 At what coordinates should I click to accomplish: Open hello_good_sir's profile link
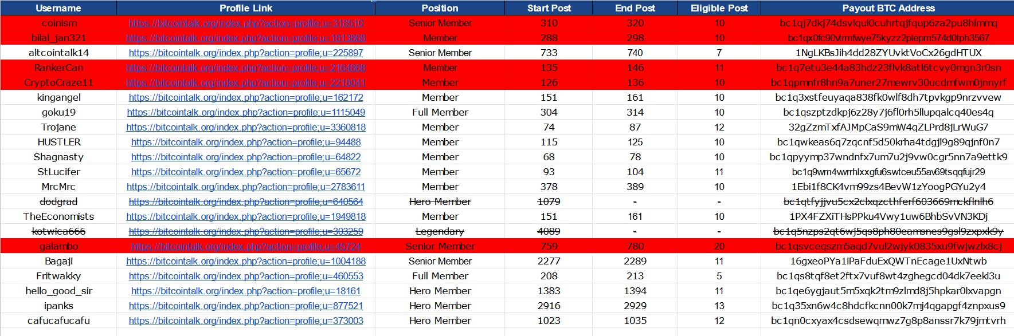[246, 291]
